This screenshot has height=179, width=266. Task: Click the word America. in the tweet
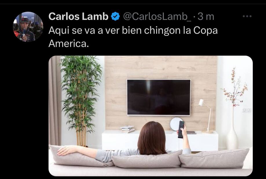69,44
